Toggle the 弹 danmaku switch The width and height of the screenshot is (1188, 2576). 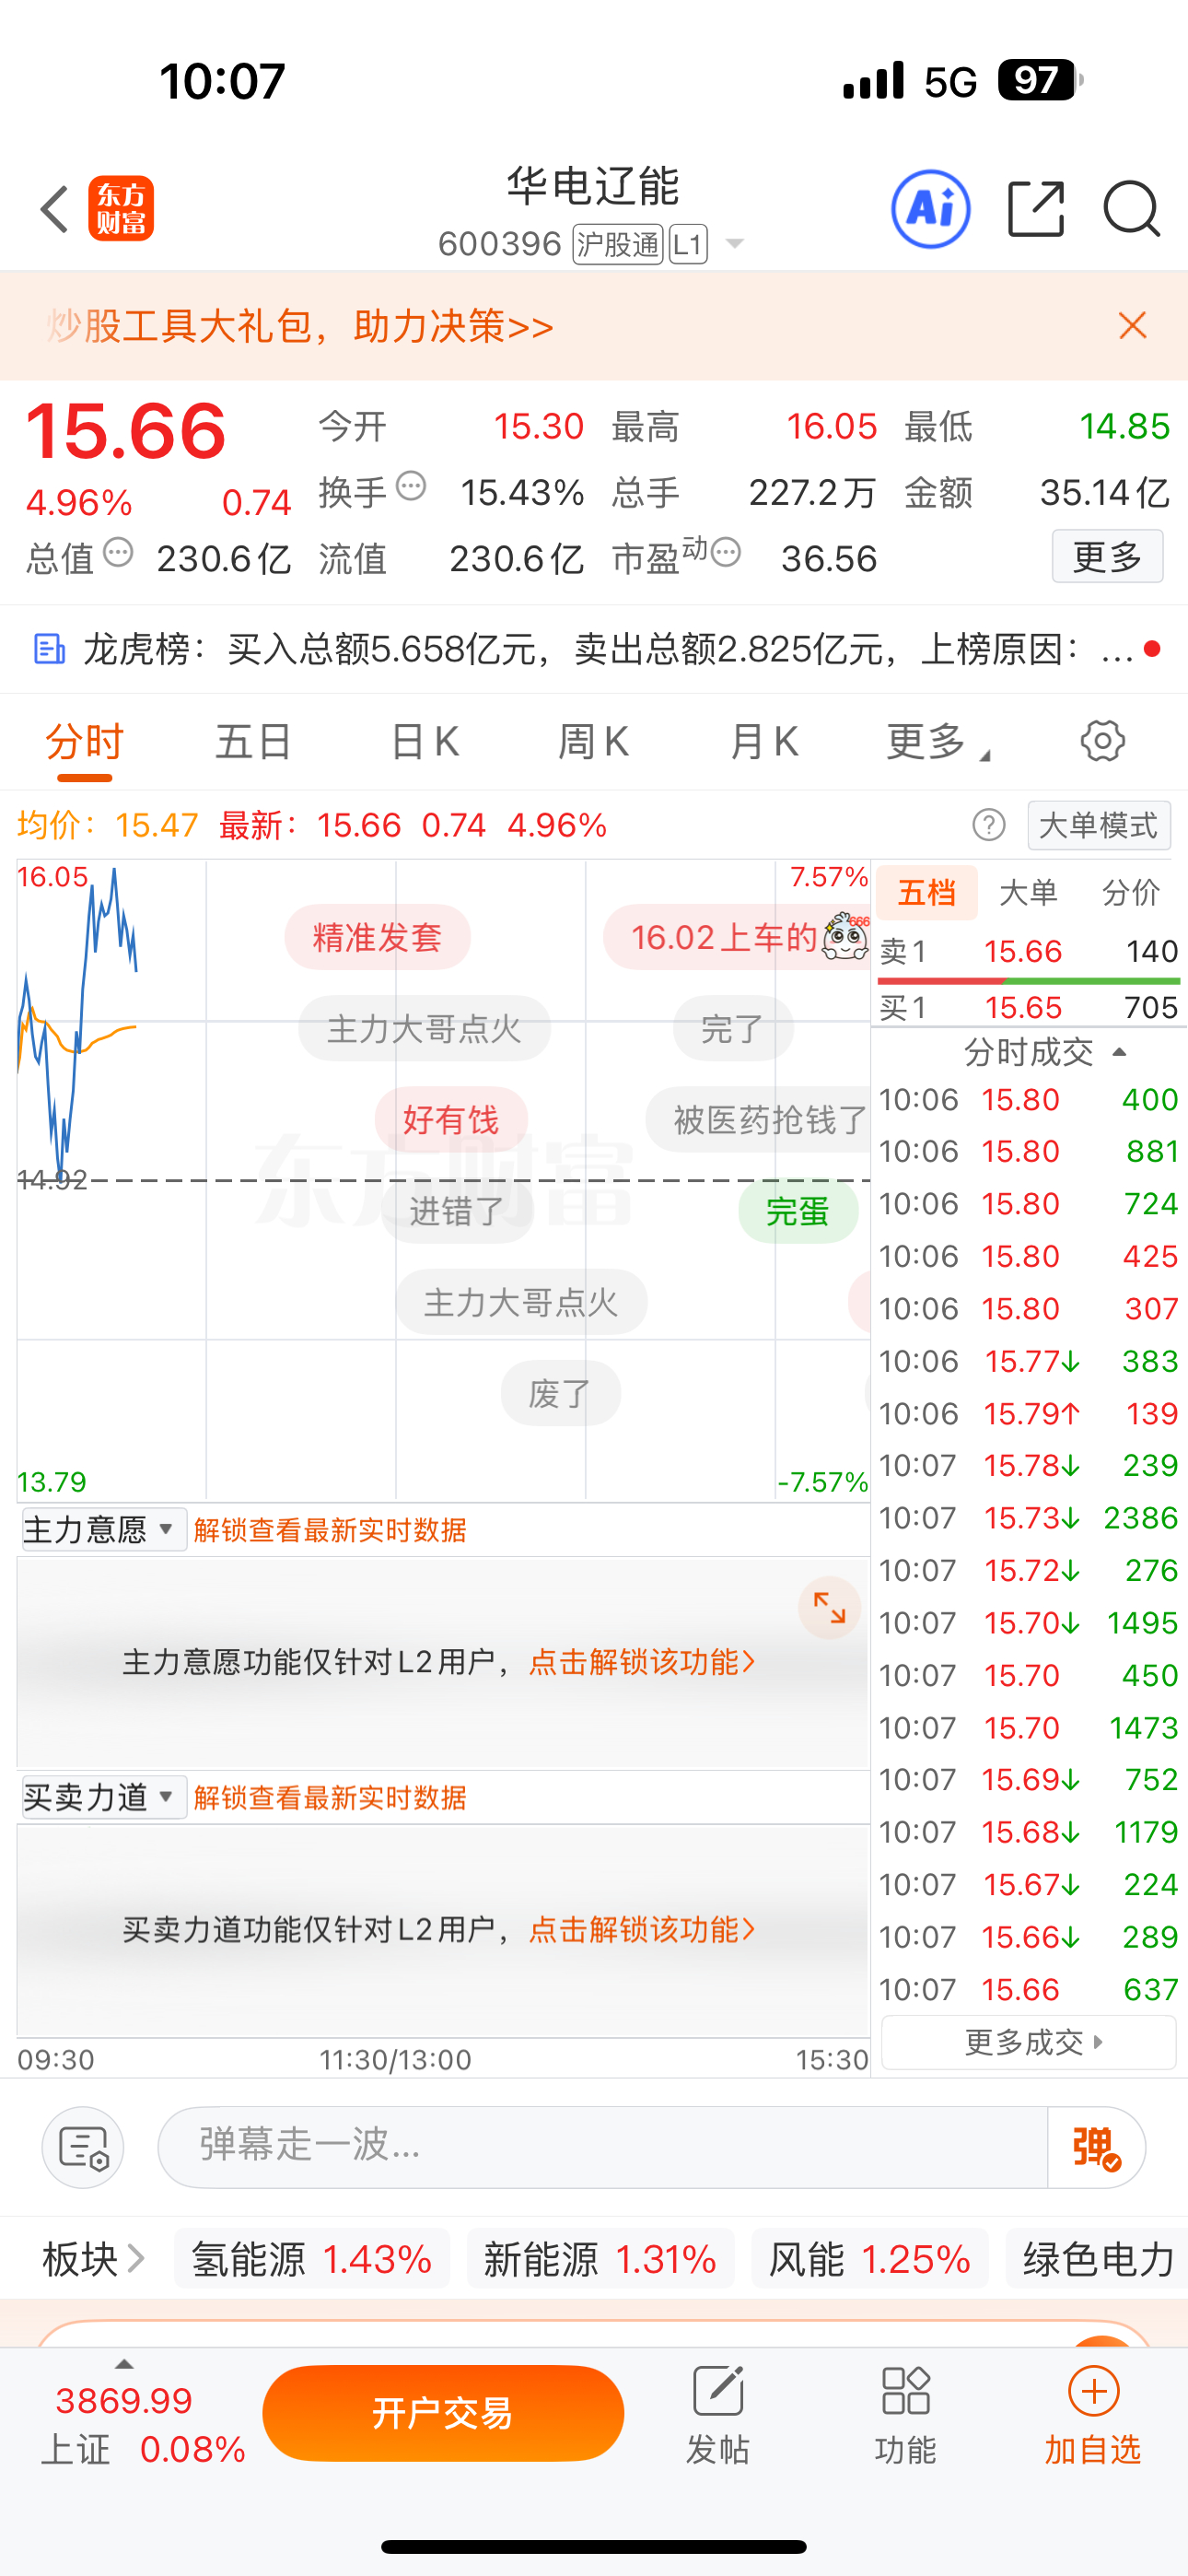(x=1096, y=2147)
